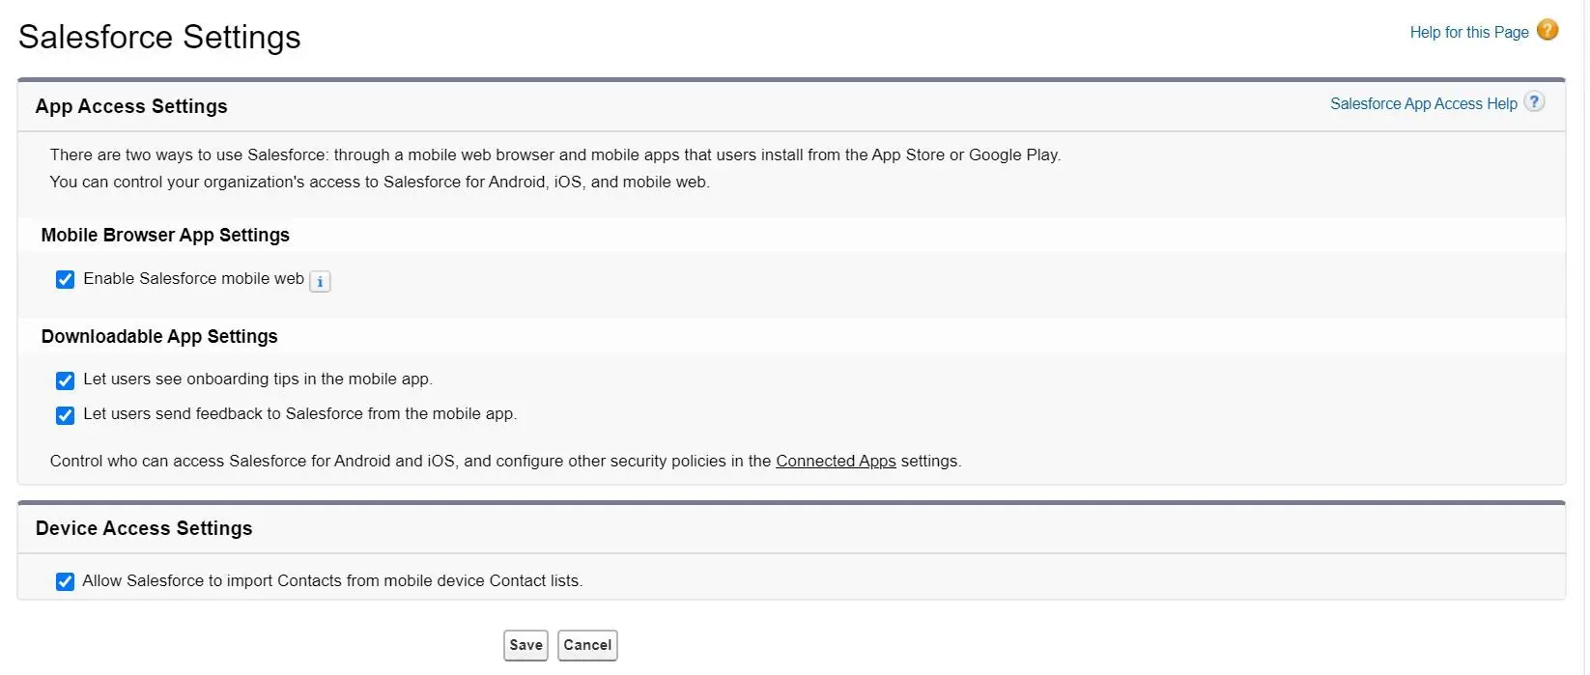Follow the Connected Apps link
This screenshot has height=675, width=1590.
pyautogui.click(x=836, y=461)
